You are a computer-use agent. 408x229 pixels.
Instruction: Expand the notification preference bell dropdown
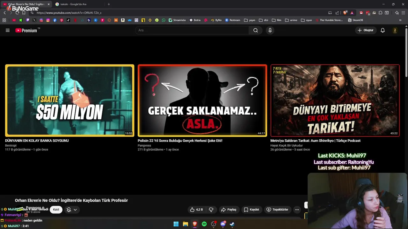72,210
